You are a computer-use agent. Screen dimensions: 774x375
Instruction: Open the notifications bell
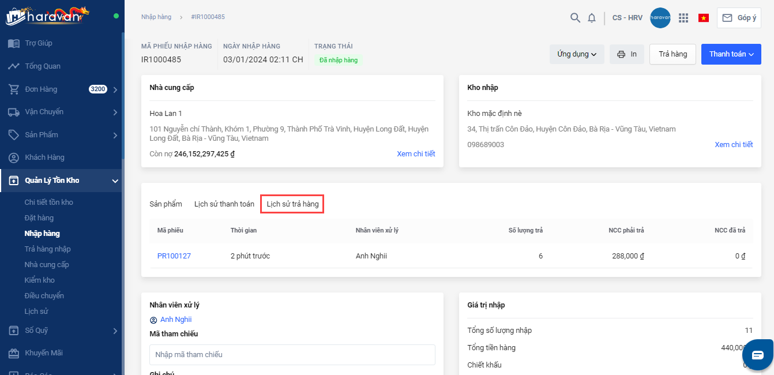[592, 18]
